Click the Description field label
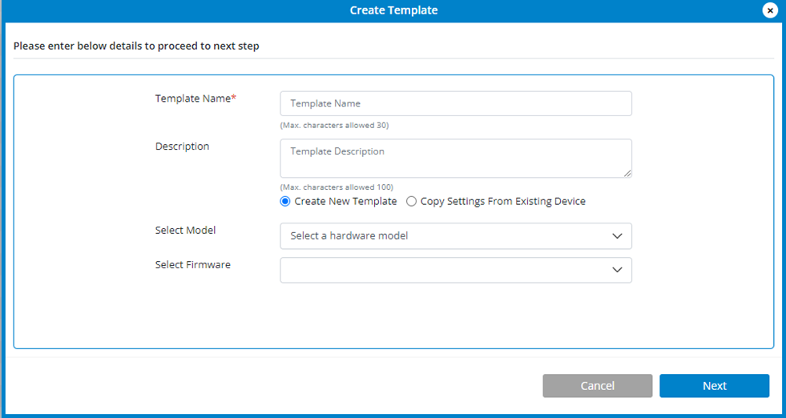The height and width of the screenshot is (418, 786). 182,147
